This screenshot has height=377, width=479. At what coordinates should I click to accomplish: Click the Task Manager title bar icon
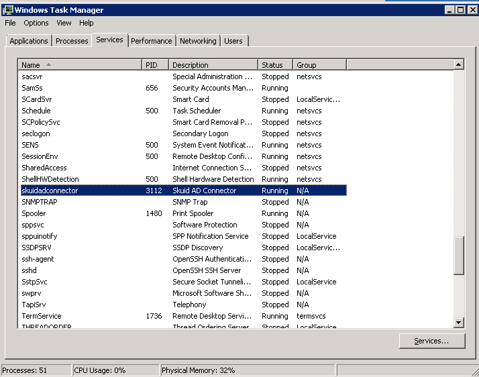click(8, 10)
